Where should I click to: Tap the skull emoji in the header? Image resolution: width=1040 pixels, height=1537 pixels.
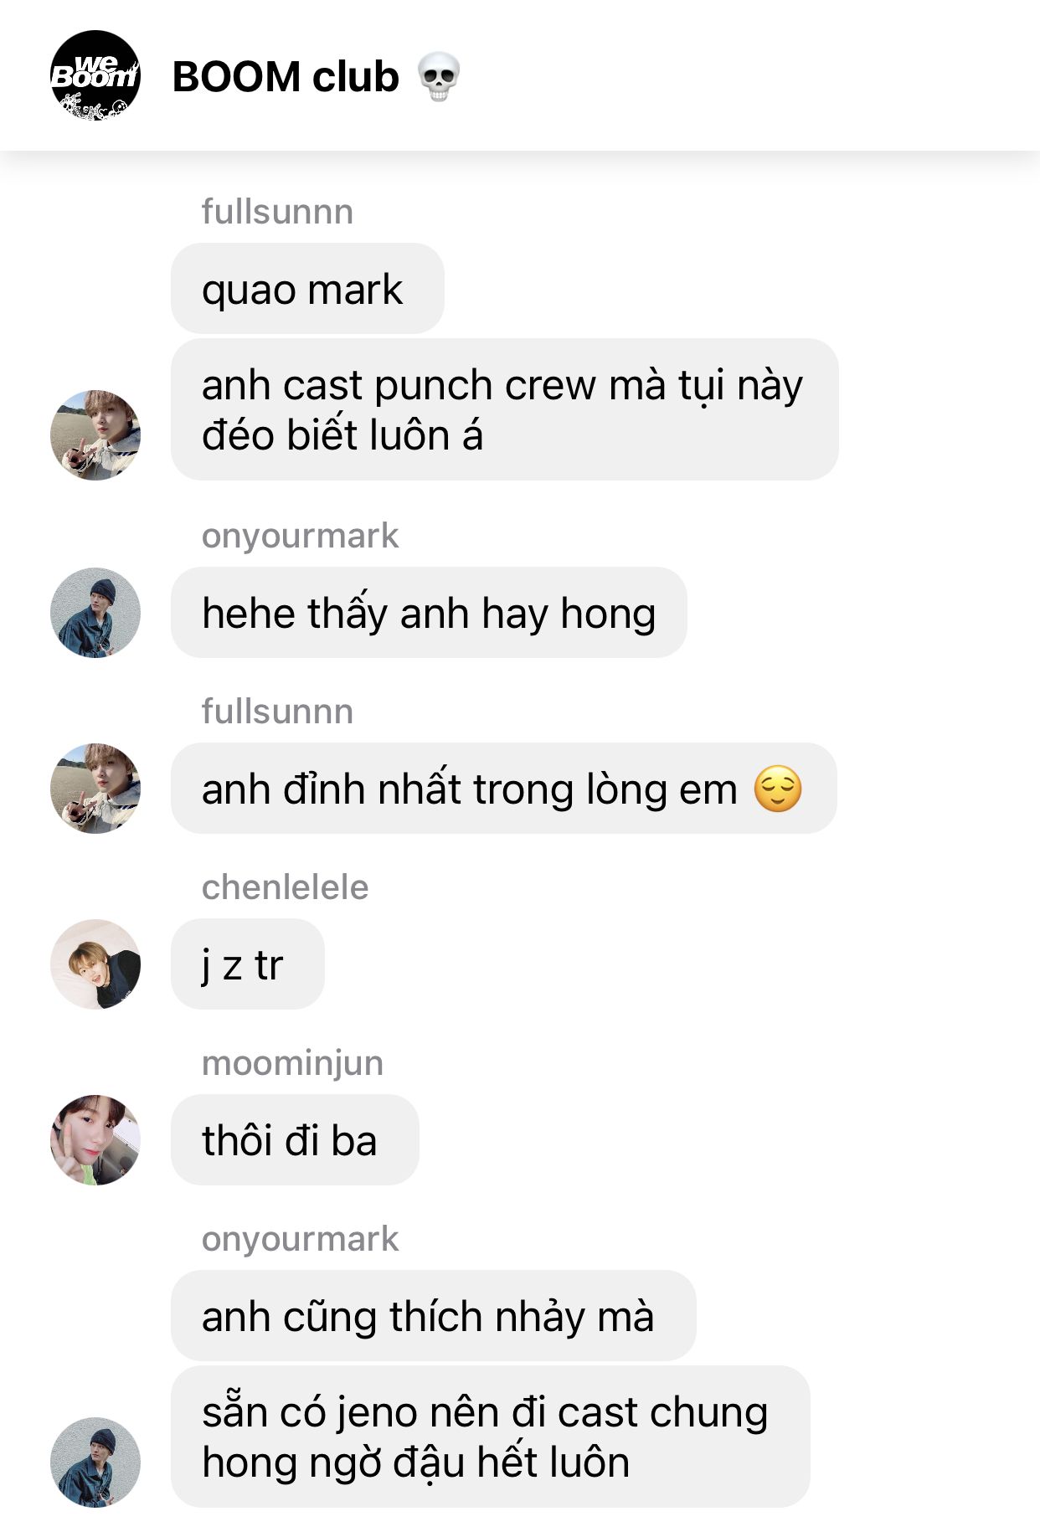pyautogui.click(x=439, y=76)
